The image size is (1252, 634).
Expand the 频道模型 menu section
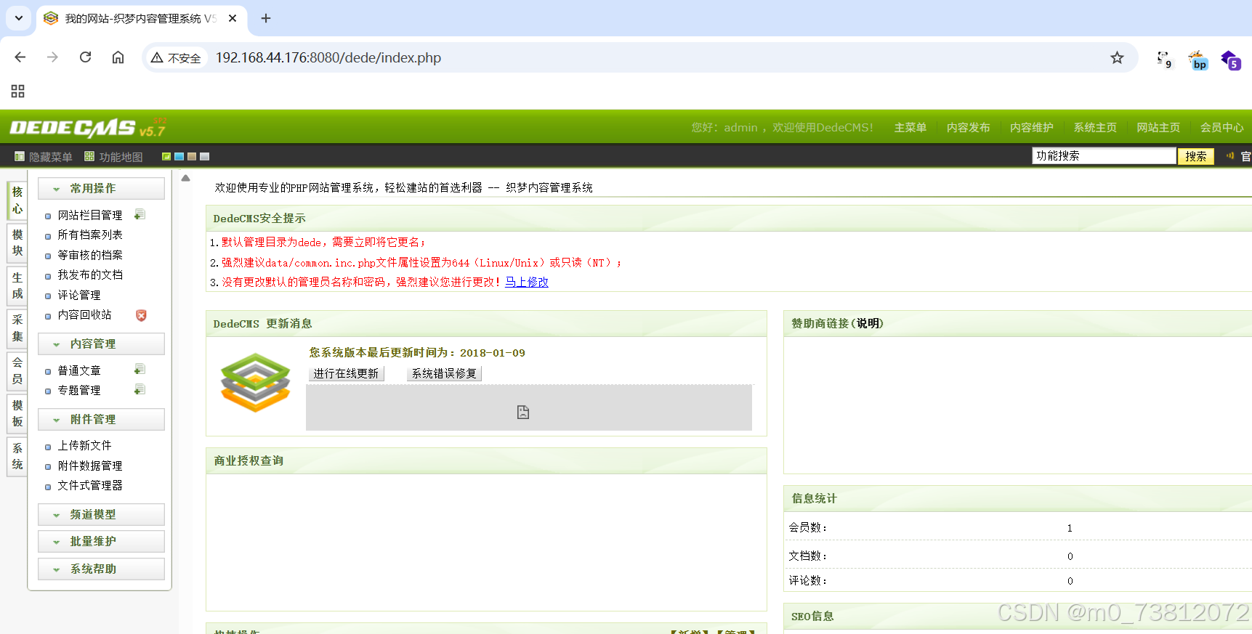pyautogui.click(x=101, y=514)
